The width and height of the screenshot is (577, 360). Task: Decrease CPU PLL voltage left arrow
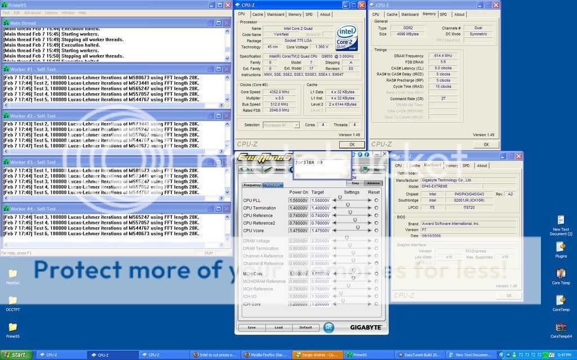[x=335, y=200]
